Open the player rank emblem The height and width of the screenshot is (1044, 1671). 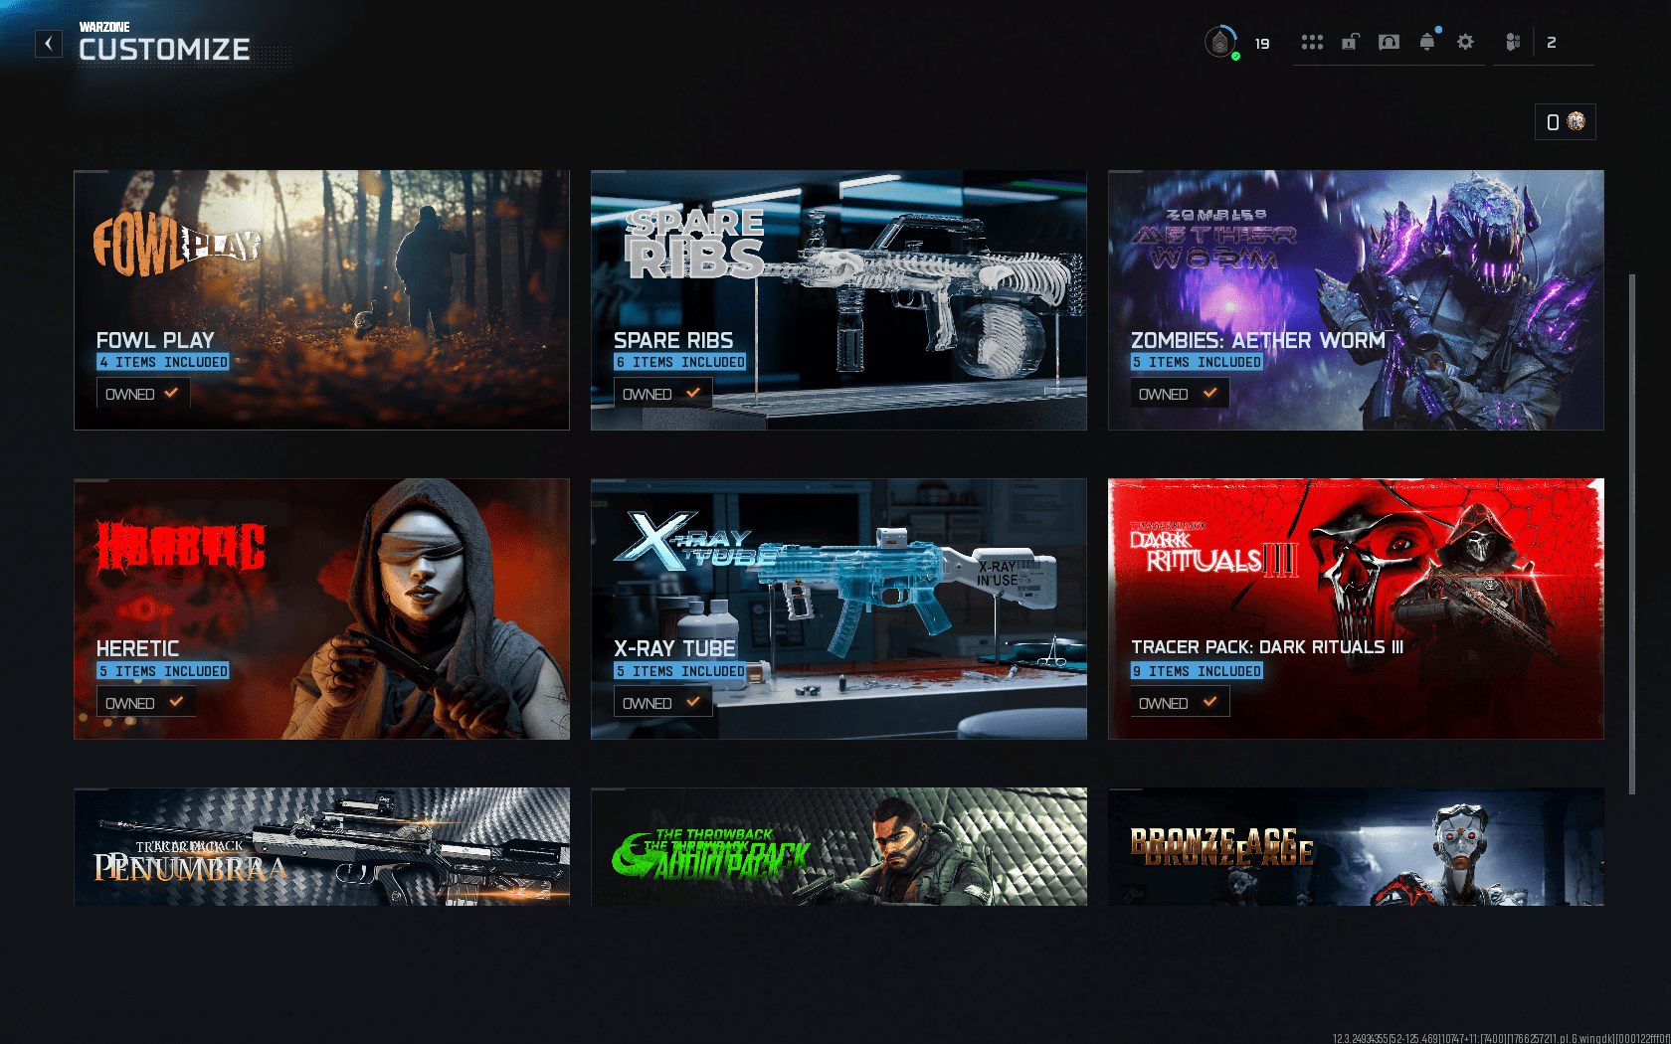point(1220,43)
